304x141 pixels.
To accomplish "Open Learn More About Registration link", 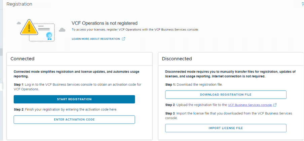I will pyautogui.click(x=96, y=39).
